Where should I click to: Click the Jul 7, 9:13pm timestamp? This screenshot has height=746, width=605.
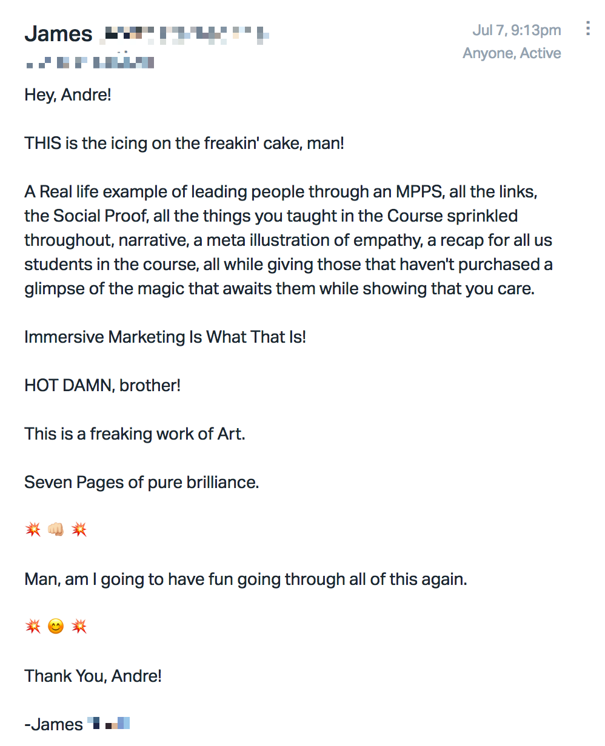(x=516, y=30)
